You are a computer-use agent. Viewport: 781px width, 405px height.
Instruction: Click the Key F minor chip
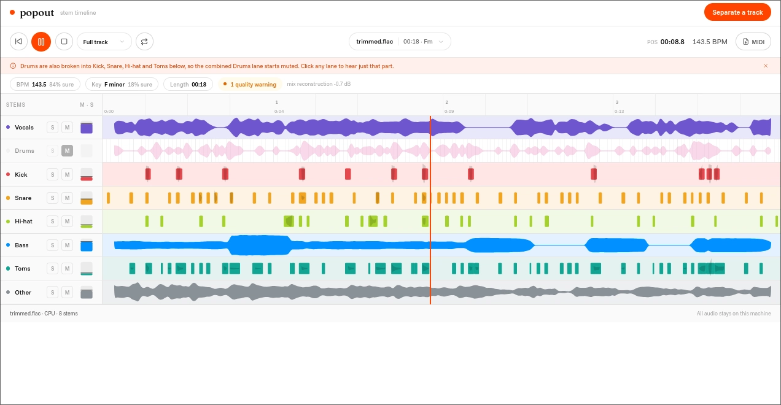pyautogui.click(x=122, y=84)
